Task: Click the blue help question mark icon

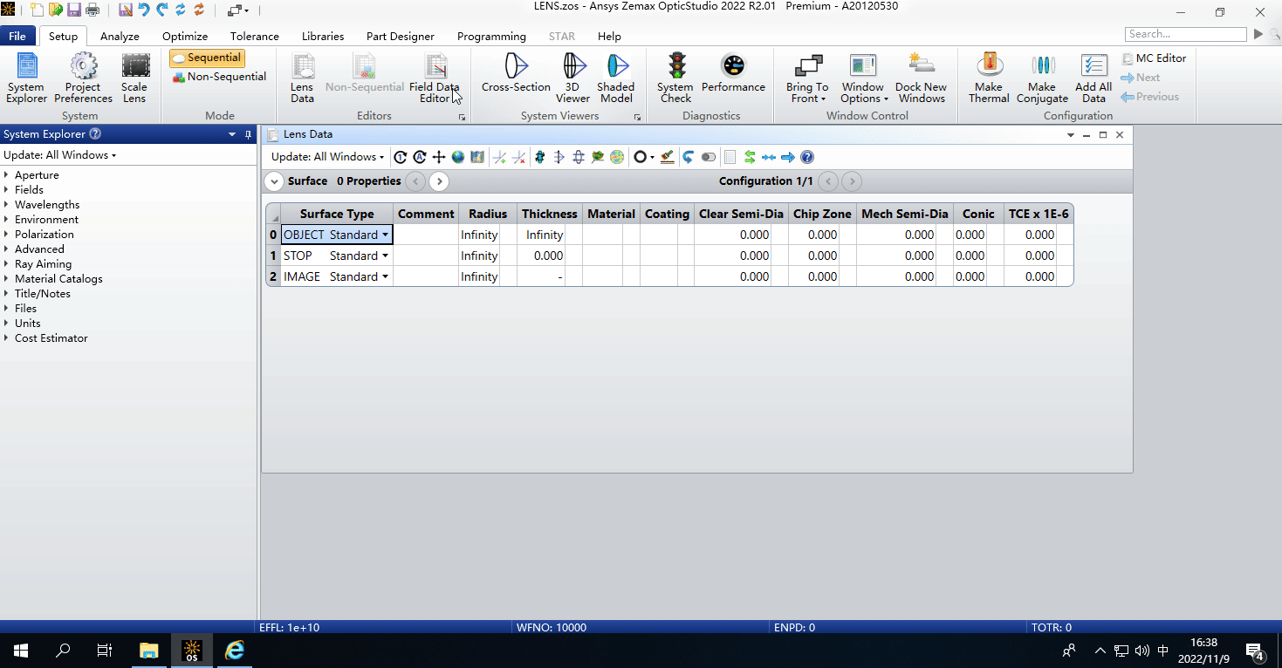Action: click(807, 157)
